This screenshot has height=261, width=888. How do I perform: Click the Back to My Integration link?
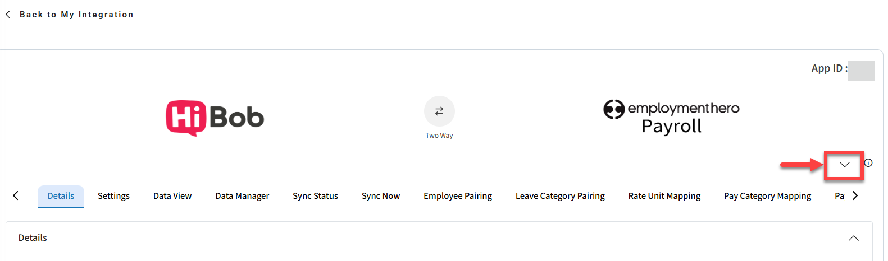[x=76, y=15]
